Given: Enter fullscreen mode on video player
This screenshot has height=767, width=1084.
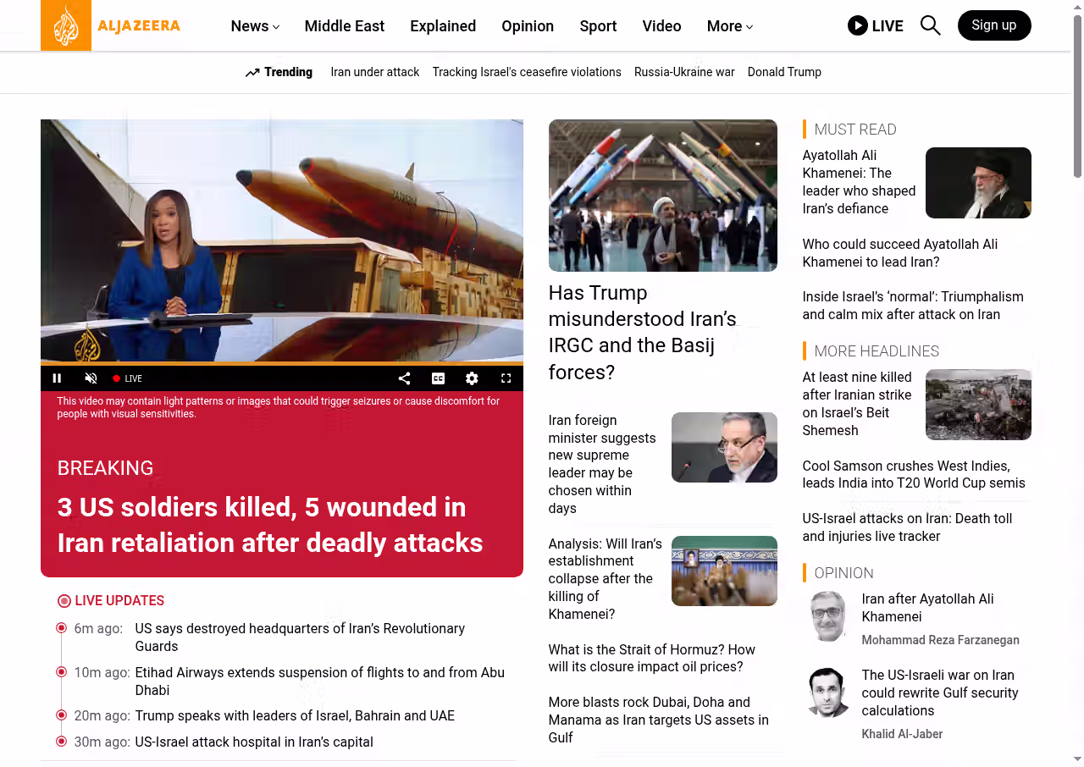Looking at the screenshot, I should pyautogui.click(x=506, y=378).
